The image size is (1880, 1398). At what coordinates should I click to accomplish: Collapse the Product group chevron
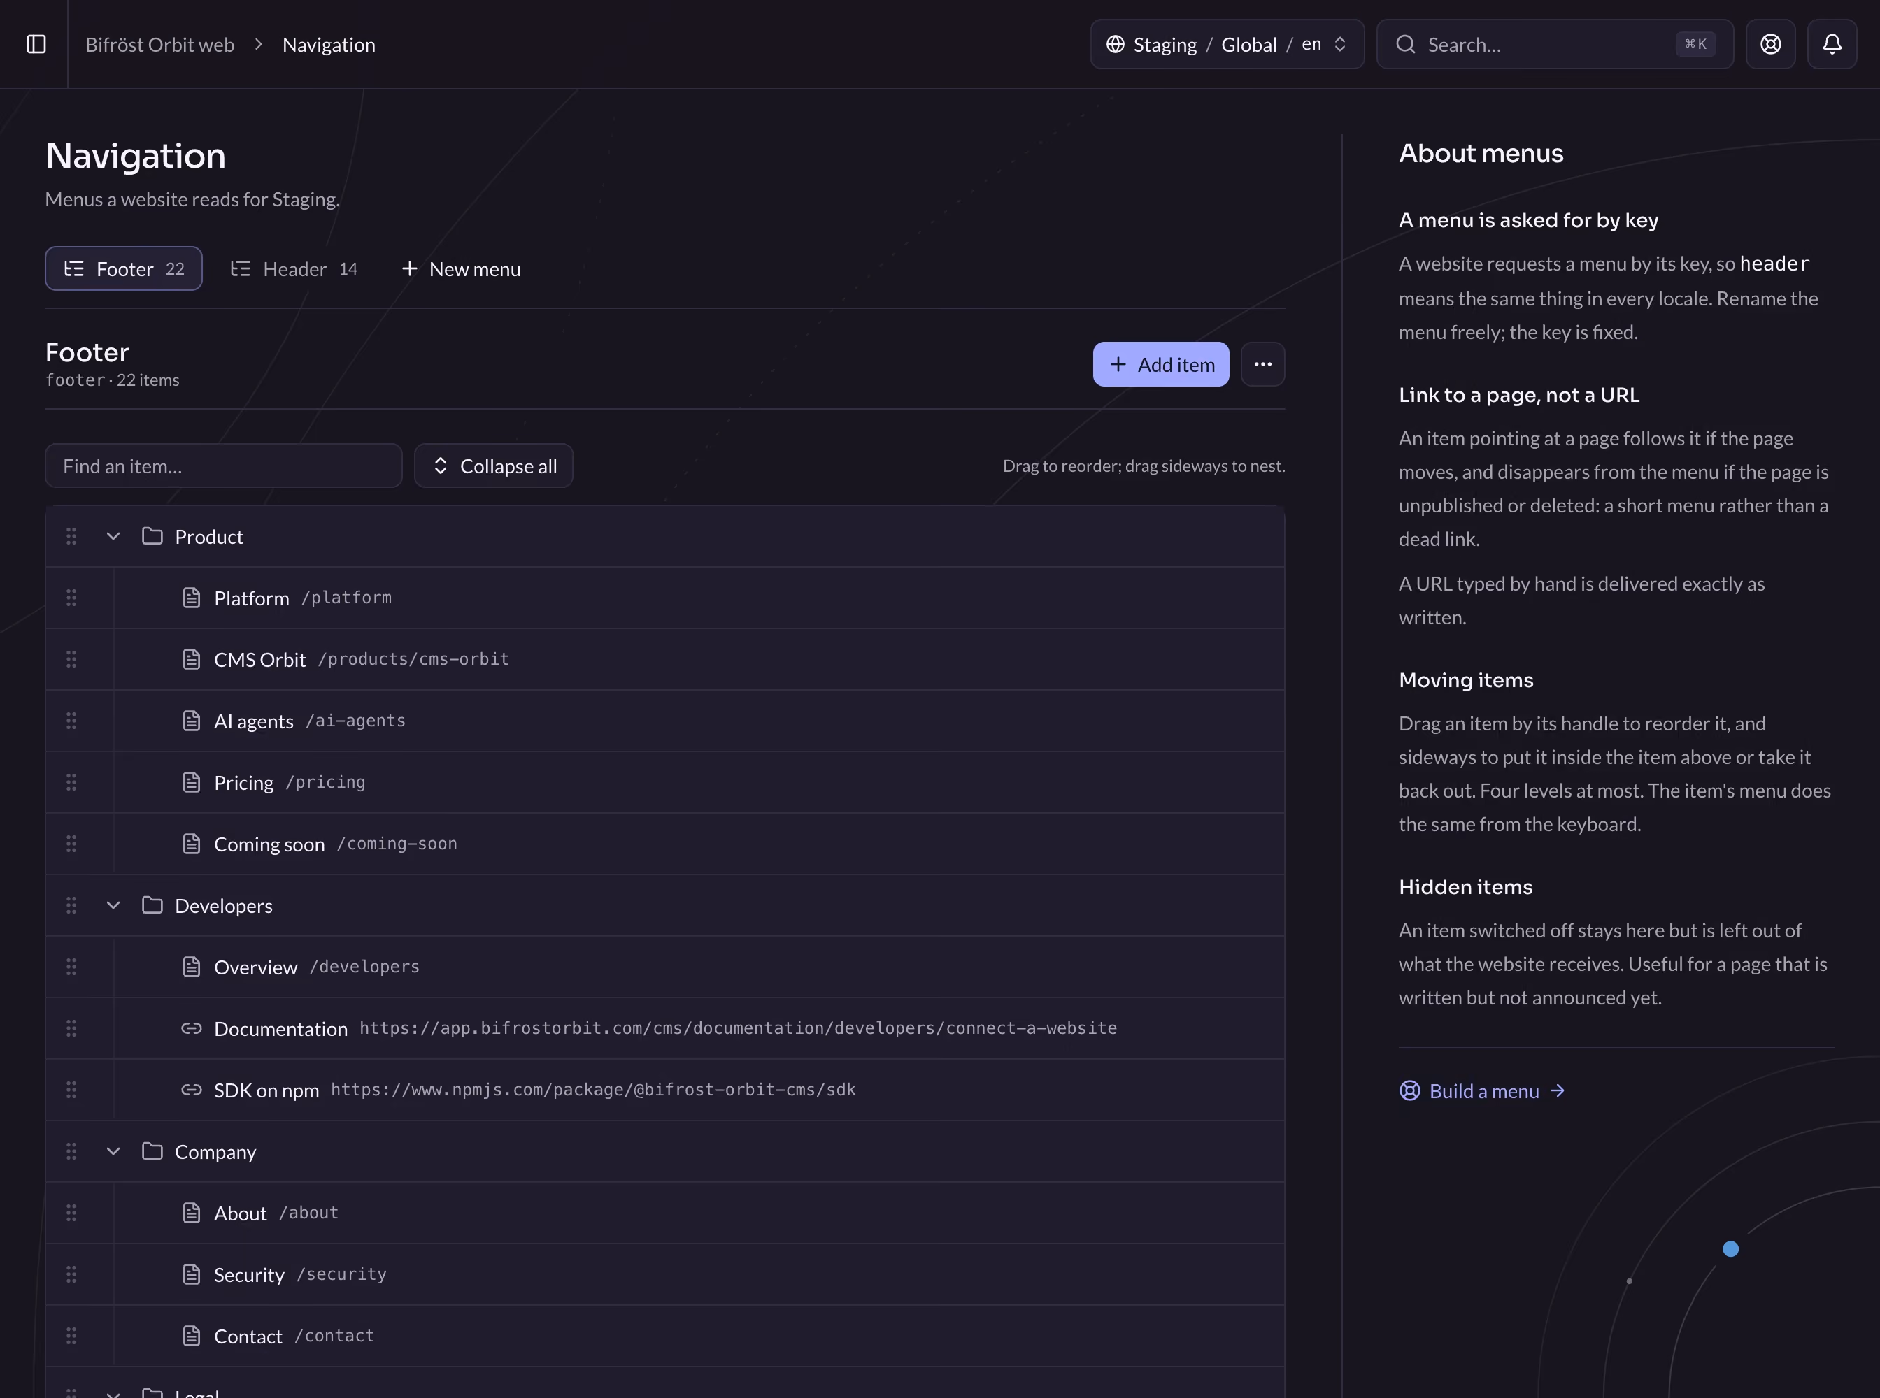pyautogui.click(x=113, y=537)
